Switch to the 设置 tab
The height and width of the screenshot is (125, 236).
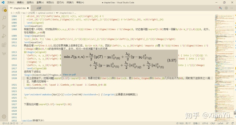tap(39, 8)
